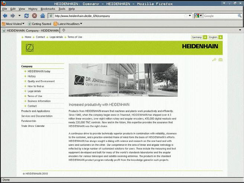The image size is (244, 183).
Task: Open Most Visited bookmarks dropdown
Action: (x=13, y=24)
